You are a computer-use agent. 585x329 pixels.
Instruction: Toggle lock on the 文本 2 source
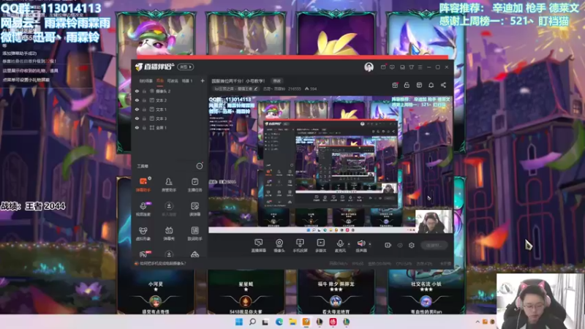pyautogui.click(x=144, y=100)
